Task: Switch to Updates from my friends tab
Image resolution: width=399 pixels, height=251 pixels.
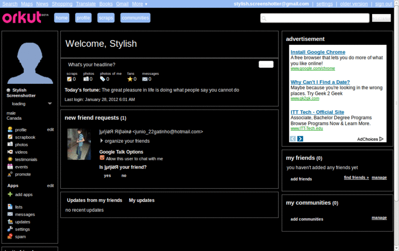Action: (x=94, y=200)
